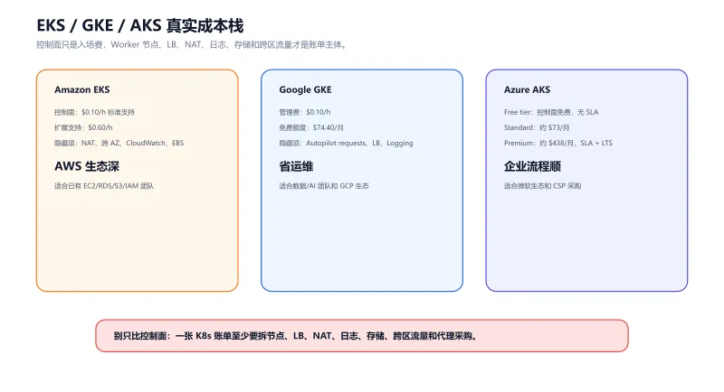Click the "企业流程顺" heading

click(532, 166)
